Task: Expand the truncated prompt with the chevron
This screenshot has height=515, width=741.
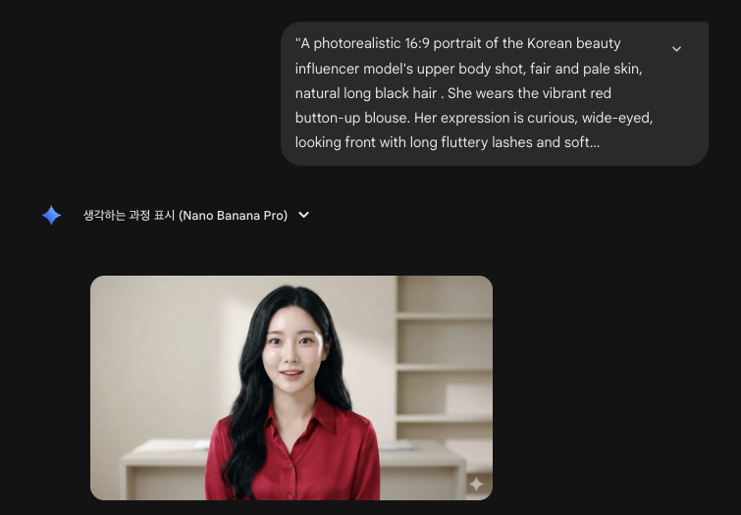Action: click(676, 49)
